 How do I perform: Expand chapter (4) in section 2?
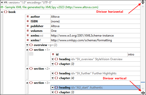[52, 78]
